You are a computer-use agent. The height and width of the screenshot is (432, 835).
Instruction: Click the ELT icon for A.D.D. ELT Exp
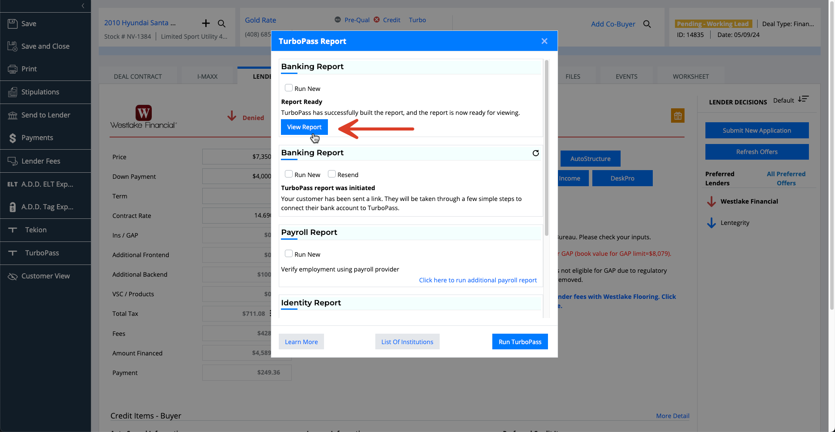(13, 184)
